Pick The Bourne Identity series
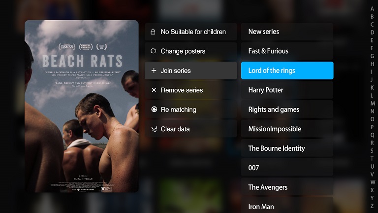The image size is (378, 213). (287, 148)
